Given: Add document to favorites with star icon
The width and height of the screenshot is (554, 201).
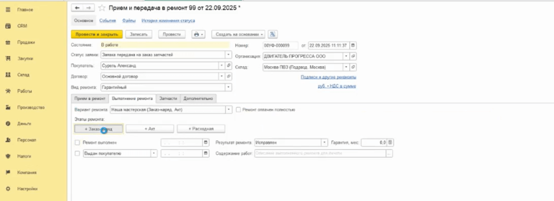Looking at the screenshot, I should click(x=102, y=8).
